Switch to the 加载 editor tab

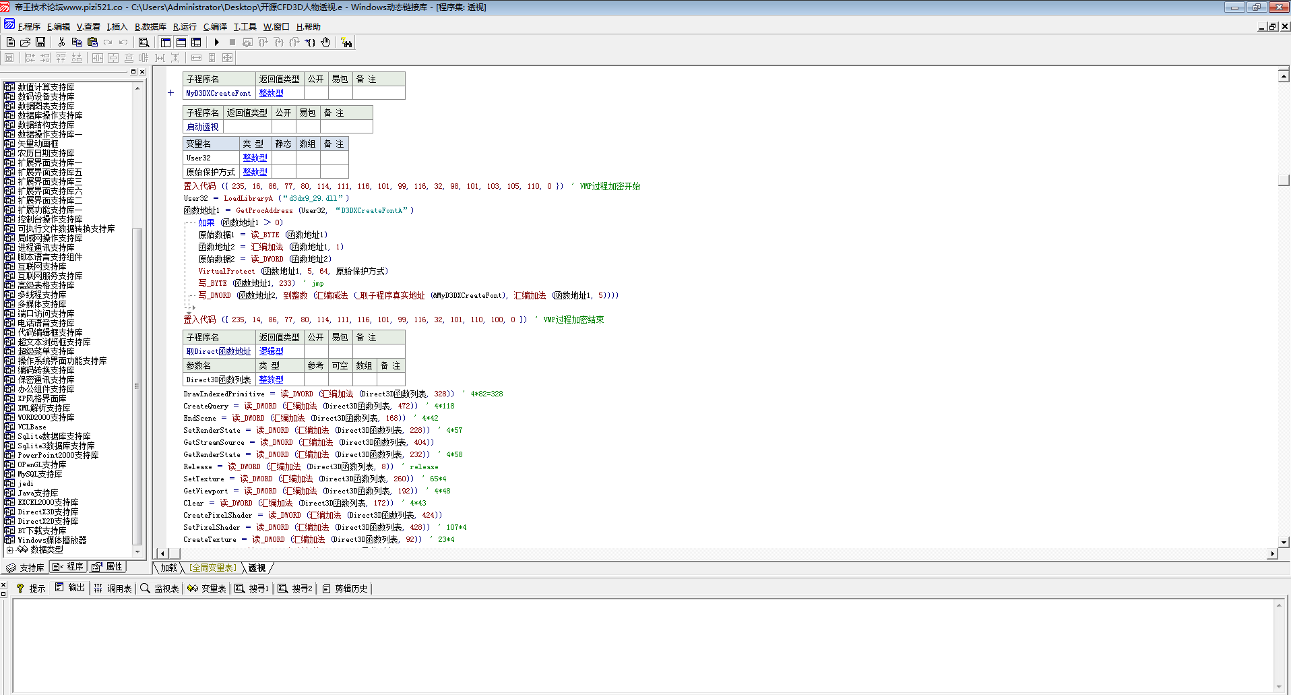(168, 568)
